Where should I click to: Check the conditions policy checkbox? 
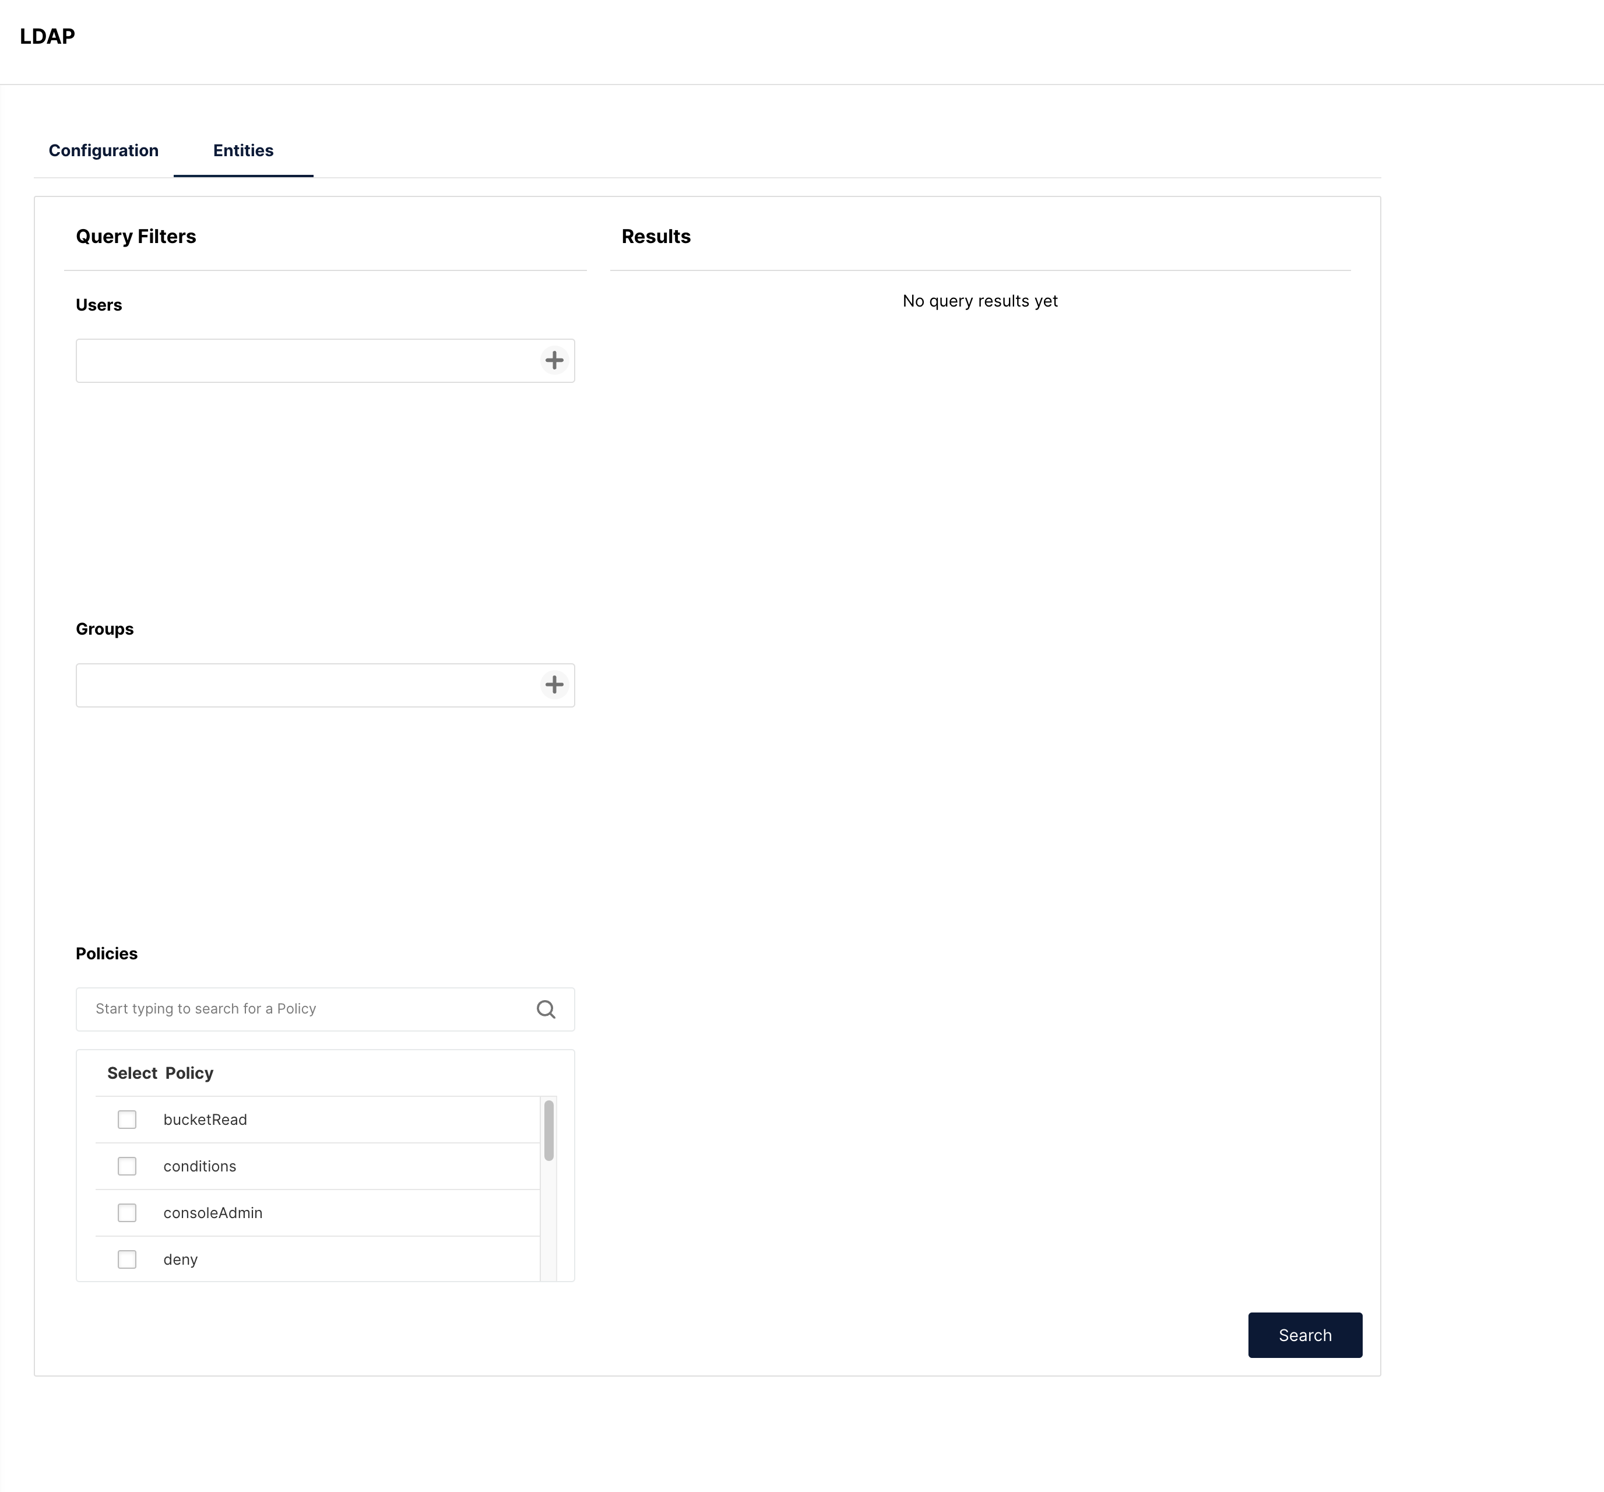(x=126, y=1165)
